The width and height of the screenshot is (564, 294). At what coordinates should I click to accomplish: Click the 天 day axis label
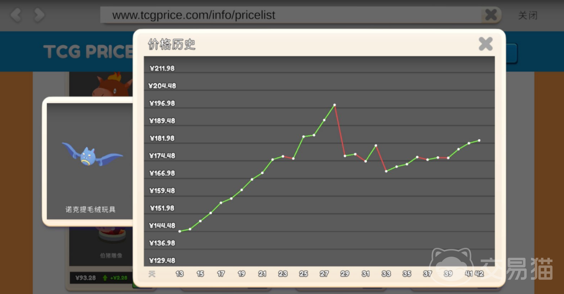click(152, 274)
